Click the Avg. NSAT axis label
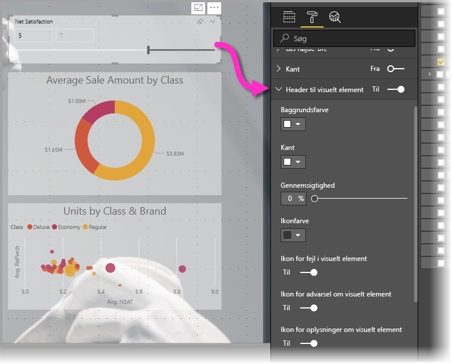Viewport: 452px width, 364px height. [x=120, y=302]
